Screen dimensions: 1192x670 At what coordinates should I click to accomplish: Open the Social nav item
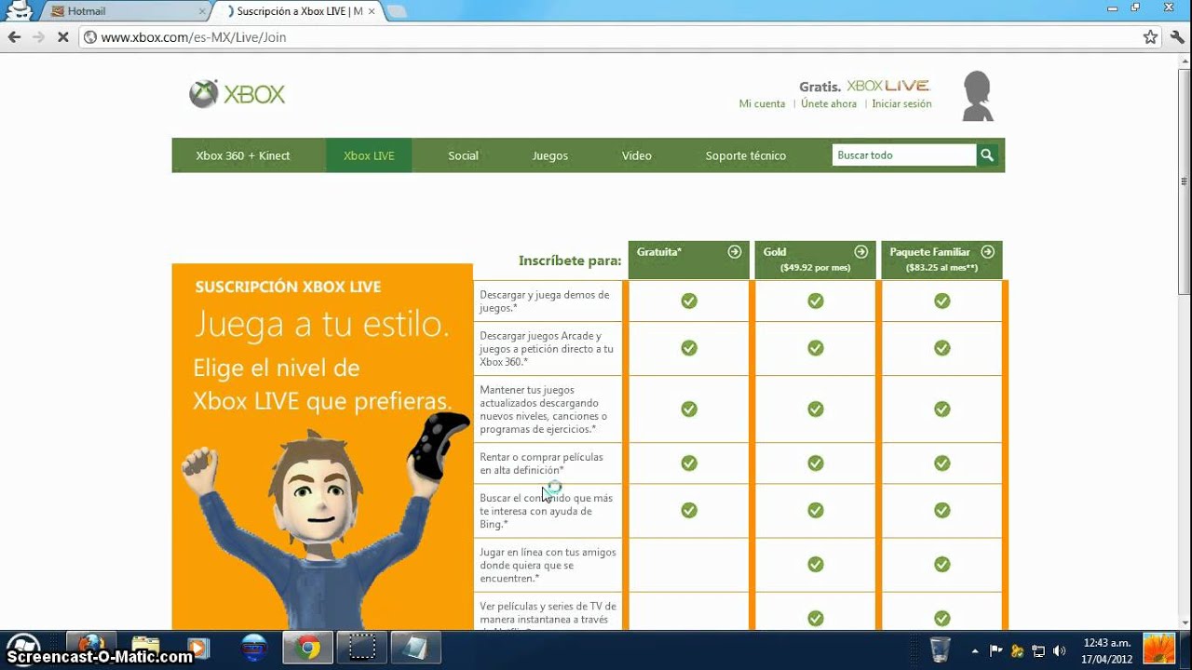tap(463, 155)
